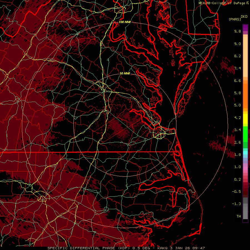Image resolution: width=250 pixels, height=250 pixels.
Task: Select the 1.0 scale value
Action: point(237,167)
